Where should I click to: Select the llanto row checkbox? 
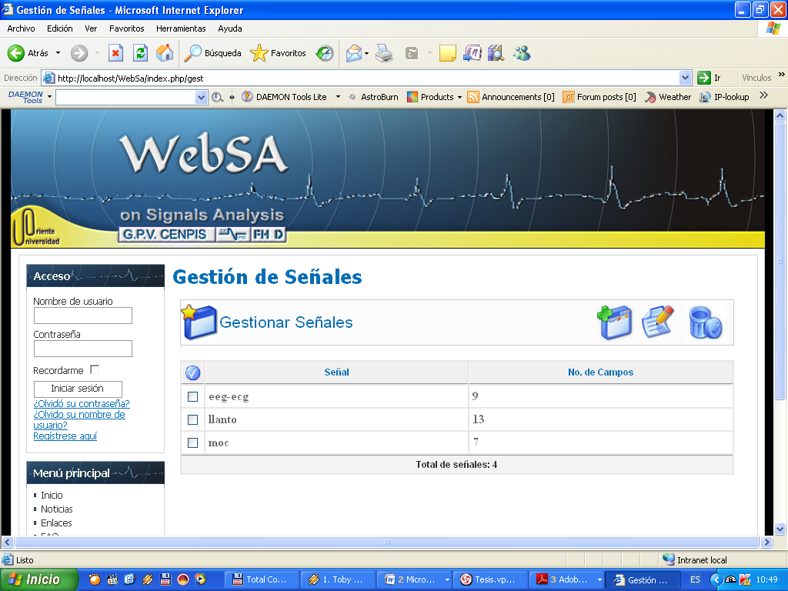pos(193,420)
